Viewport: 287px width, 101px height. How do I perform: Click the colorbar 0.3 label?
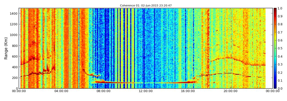[280, 65]
